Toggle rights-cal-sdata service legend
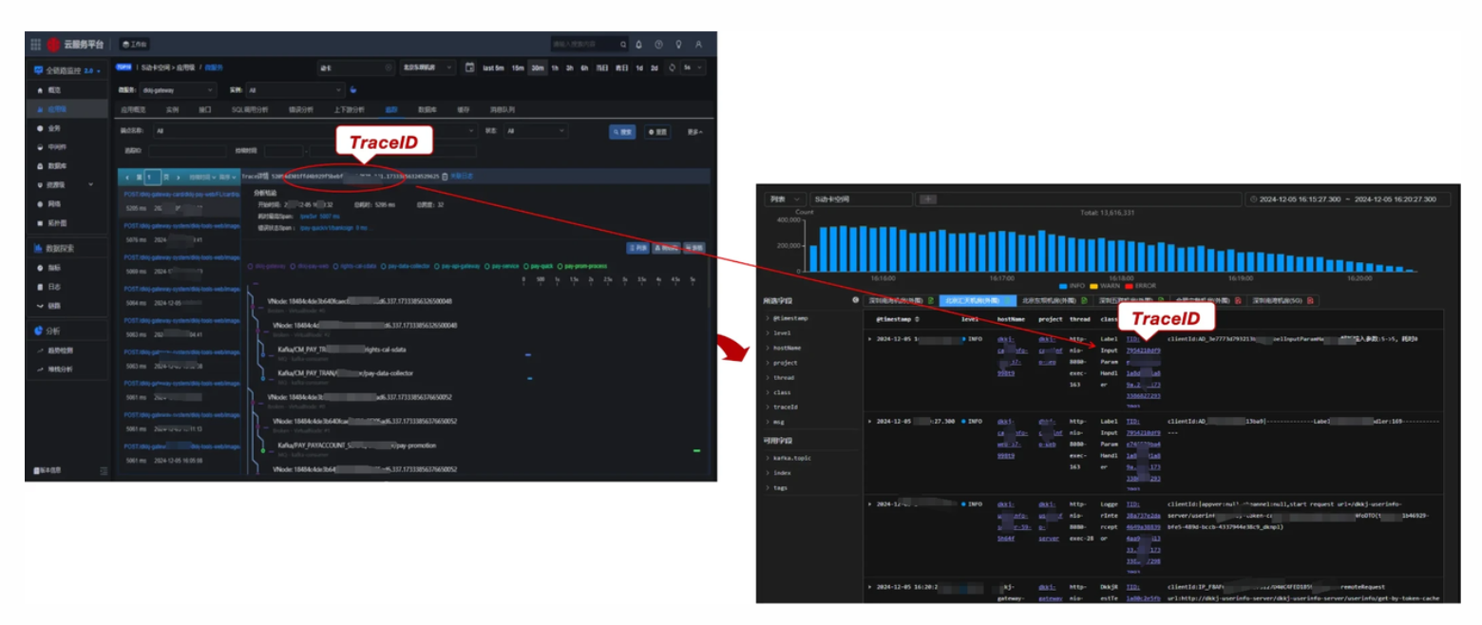 (x=355, y=266)
